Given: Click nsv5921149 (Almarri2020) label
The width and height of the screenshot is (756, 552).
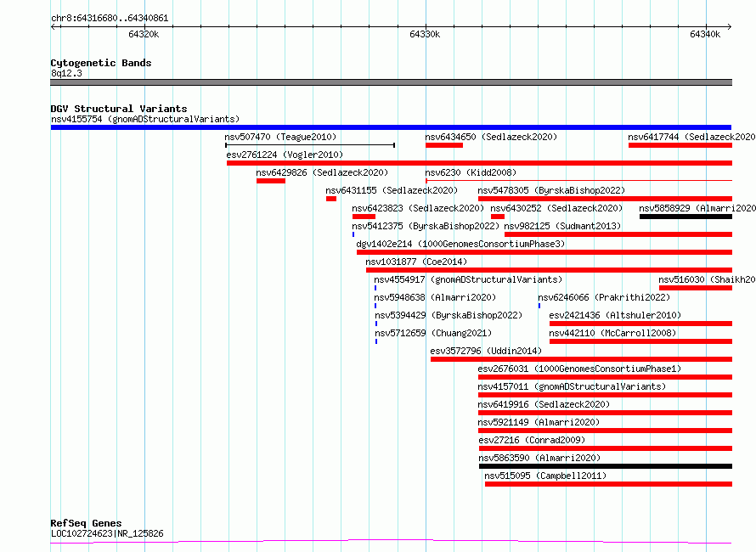Looking at the screenshot, I should tap(539, 422).
